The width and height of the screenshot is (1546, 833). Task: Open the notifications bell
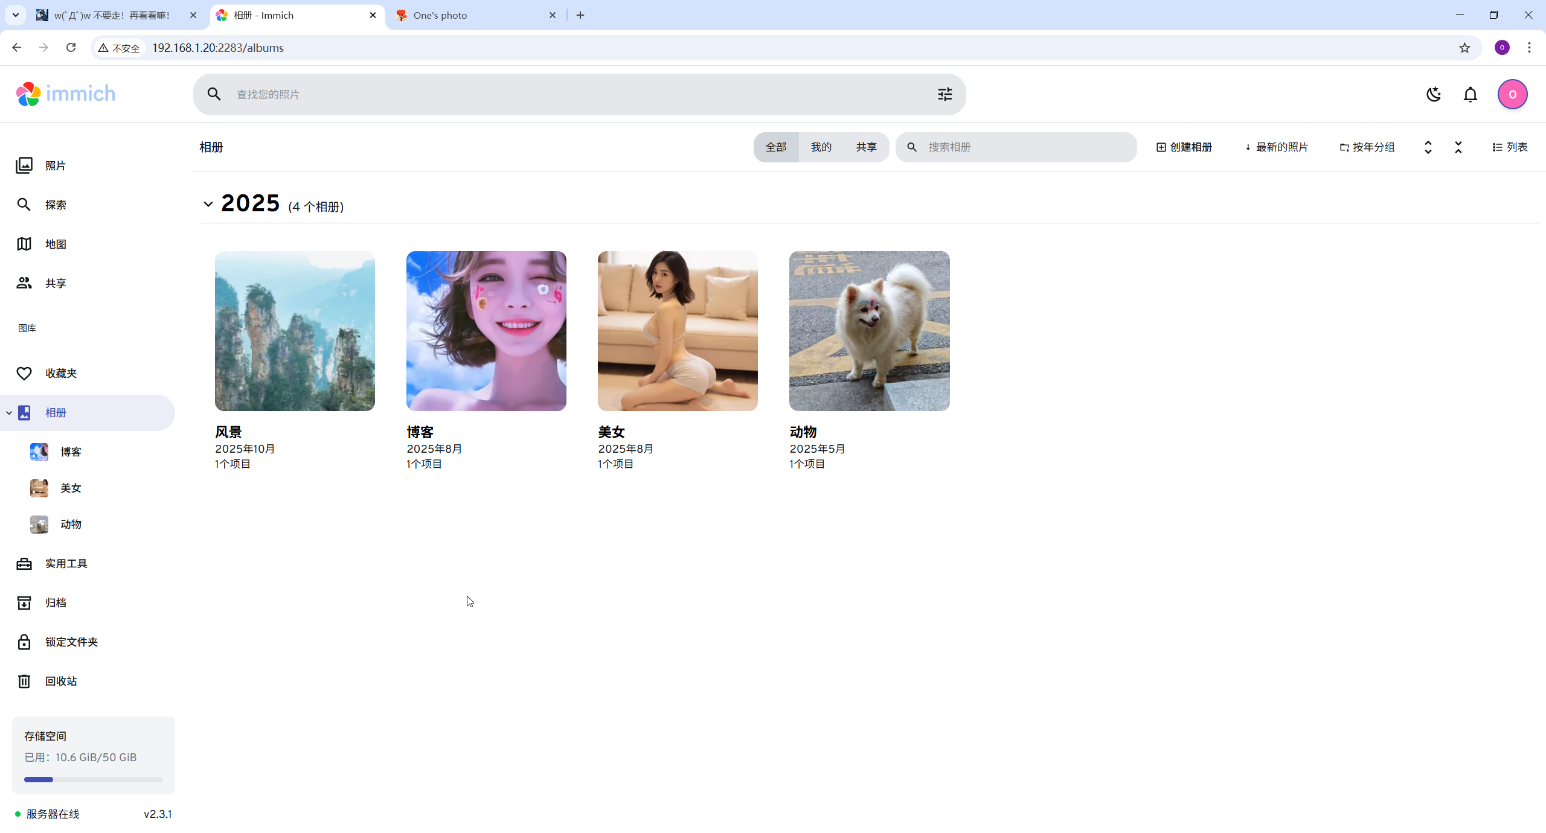pyautogui.click(x=1470, y=94)
